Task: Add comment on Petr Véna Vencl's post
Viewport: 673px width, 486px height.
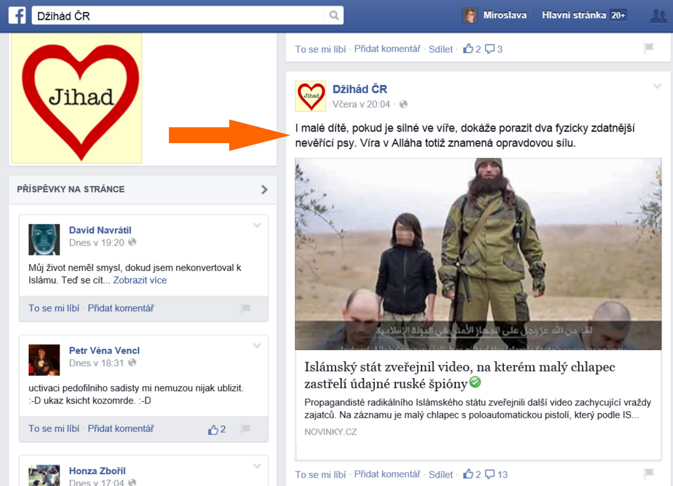Action: (x=121, y=429)
